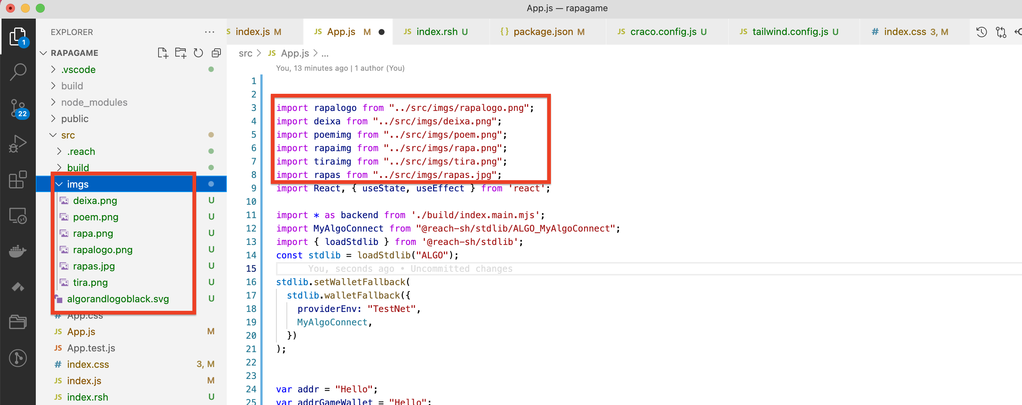Image resolution: width=1022 pixels, height=405 pixels.
Task: Open the Extensions view
Action: [x=18, y=179]
